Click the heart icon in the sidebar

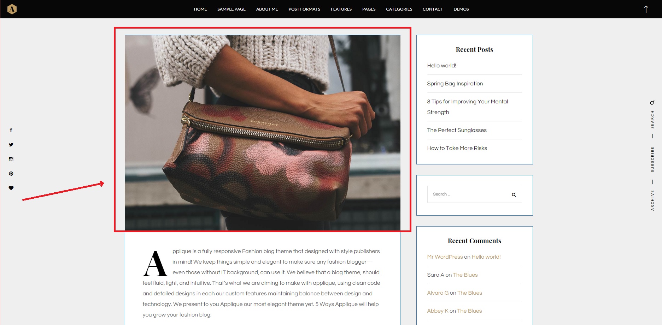pos(11,188)
